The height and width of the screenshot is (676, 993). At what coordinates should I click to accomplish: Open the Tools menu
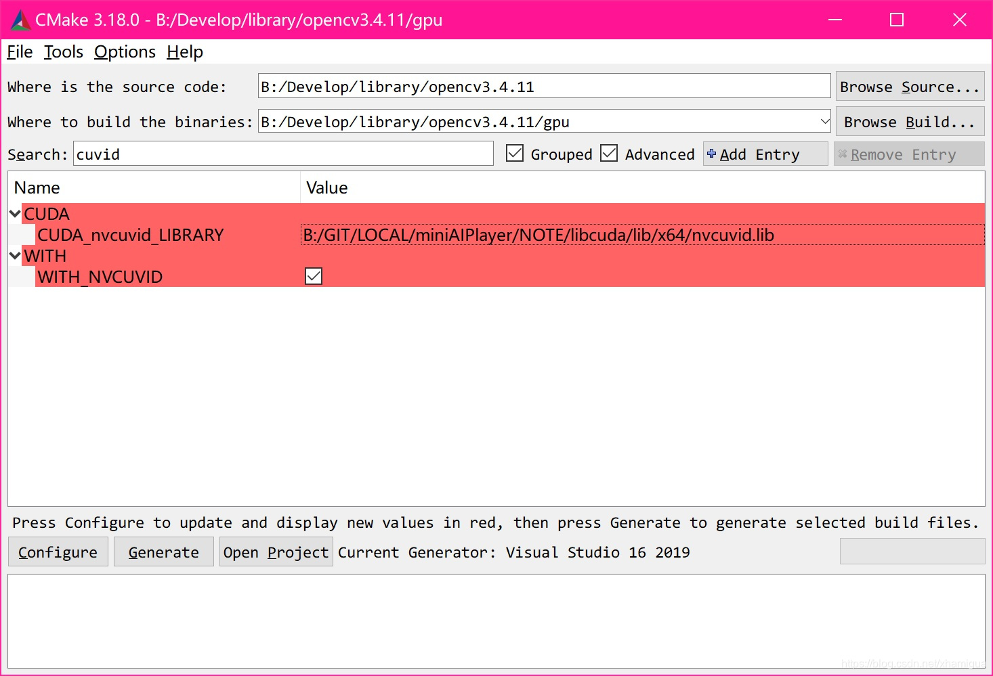click(x=64, y=52)
